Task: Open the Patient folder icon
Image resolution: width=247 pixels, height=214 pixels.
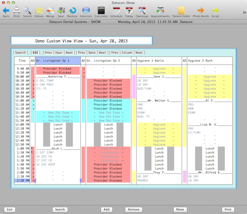Action: [181, 11]
